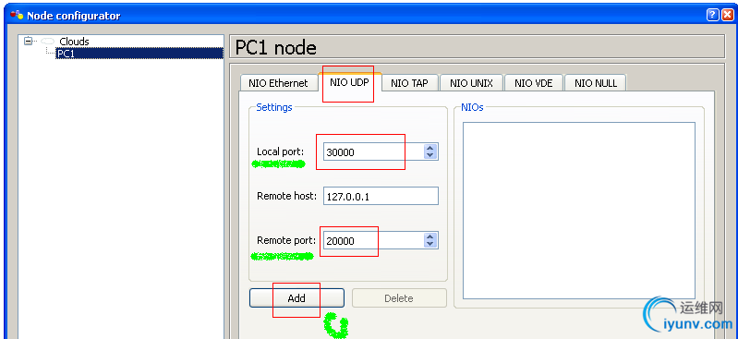Decrease the Local port value
Viewport: 738px width, 339px height.
click(x=429, y=156)
